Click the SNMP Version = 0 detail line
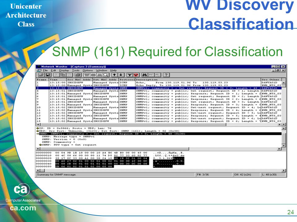 click(x=64, y=139)
